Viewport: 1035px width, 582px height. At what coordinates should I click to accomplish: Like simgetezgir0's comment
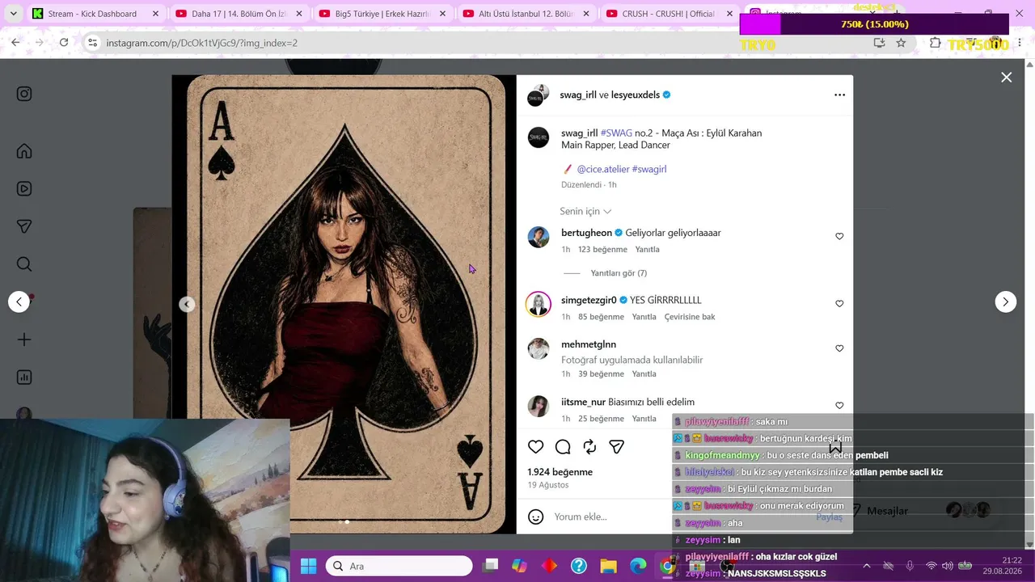coord(839,304)
